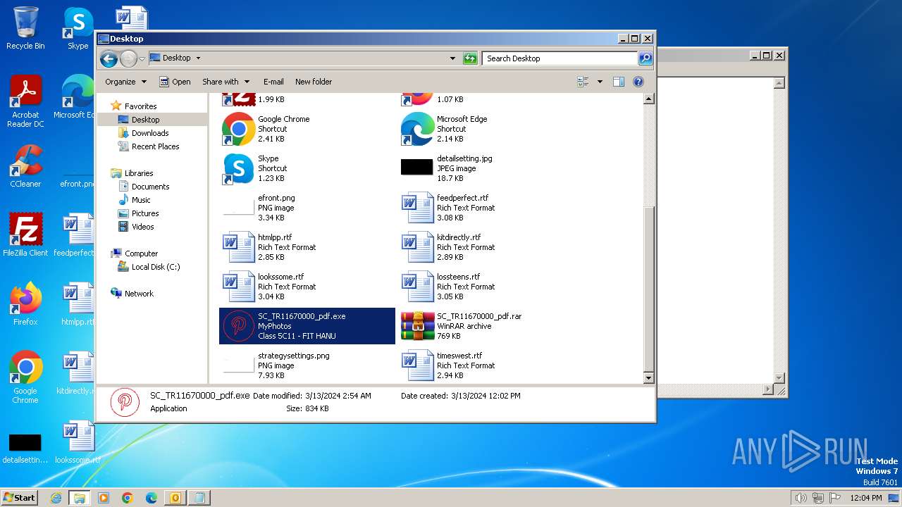Open the Windows Media Player taskbar icon
The width and height of the screenshot is (902, 507).
[x=104, y=498]
